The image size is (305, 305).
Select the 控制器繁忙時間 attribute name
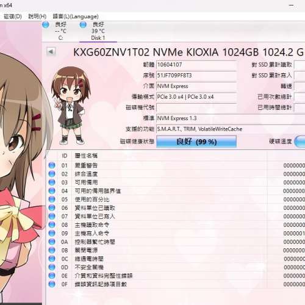(95, 242)
